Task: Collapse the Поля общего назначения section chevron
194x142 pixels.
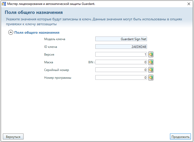Action: click(x=11, y=33)
